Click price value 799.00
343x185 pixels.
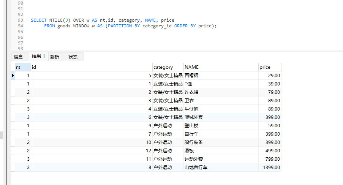point(270,159)
